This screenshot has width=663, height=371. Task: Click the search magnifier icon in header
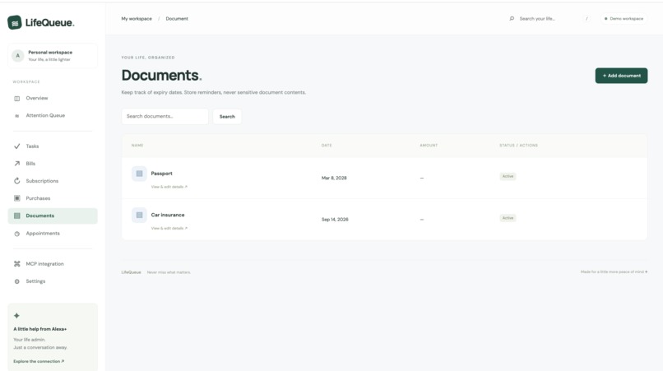[x=512, y=19]
